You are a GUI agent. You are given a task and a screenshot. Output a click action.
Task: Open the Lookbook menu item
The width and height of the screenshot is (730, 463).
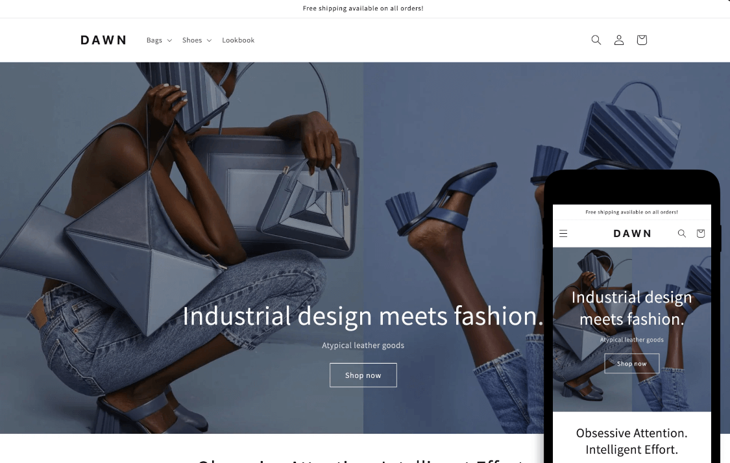pyautogui.click(x=238, y=40)
